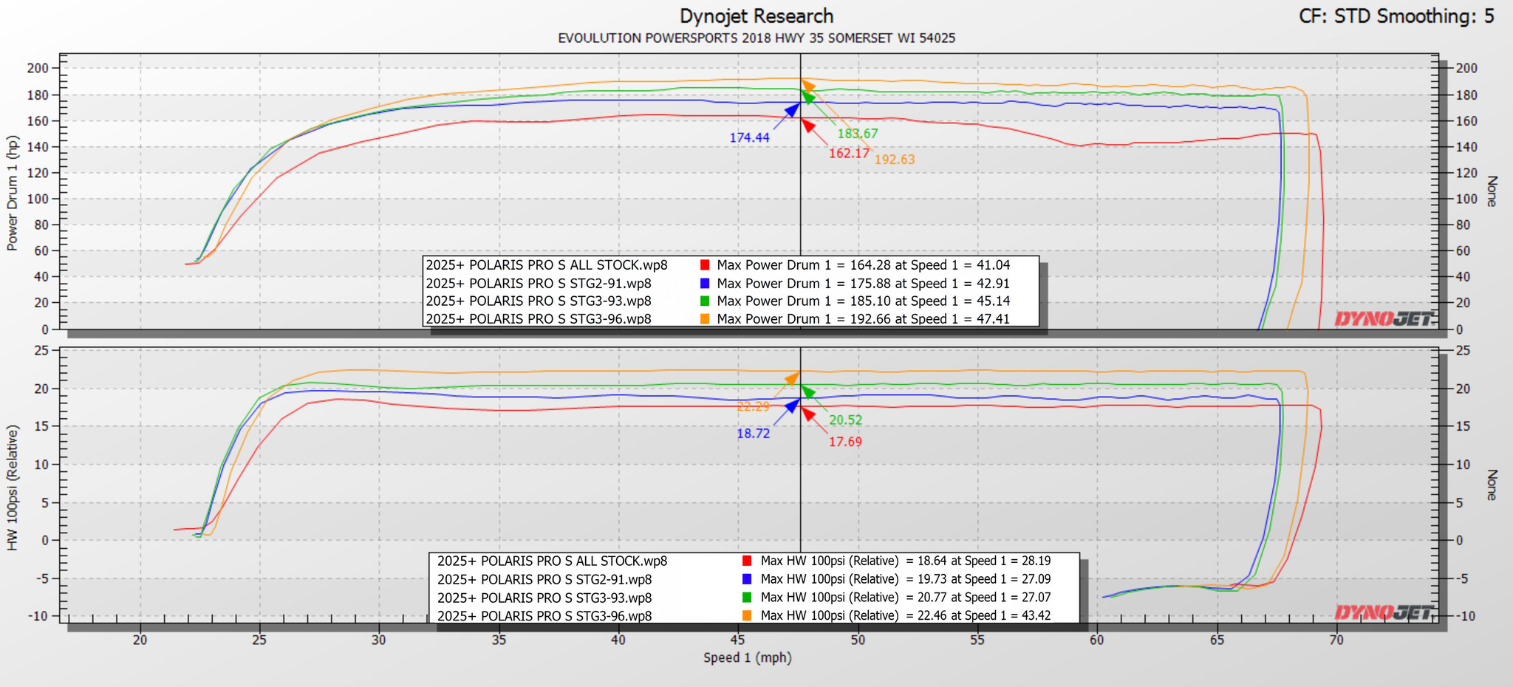Click the Power Drum 1 (hp) axis label
The height and width of the screenshot is (687, 1513).
[x=12, y=193]
